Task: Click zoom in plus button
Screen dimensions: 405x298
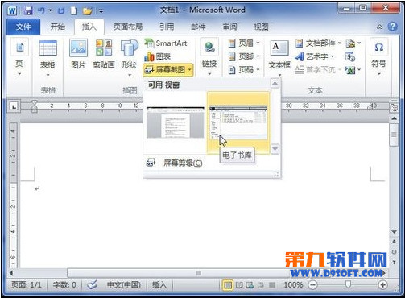Action: (x=382, y=285)
